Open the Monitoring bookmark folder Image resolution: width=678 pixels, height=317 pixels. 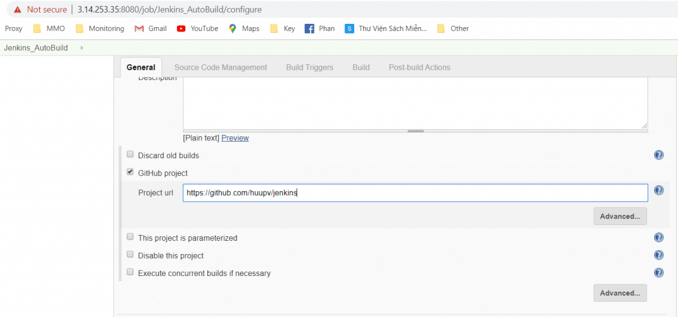(99, 28)
